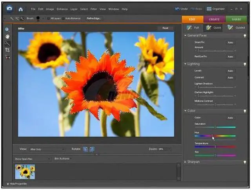Select the Zoom tool in the toolbox
Image resolution: width=251 pixels, height=190 pixels.
click(7, 29)
